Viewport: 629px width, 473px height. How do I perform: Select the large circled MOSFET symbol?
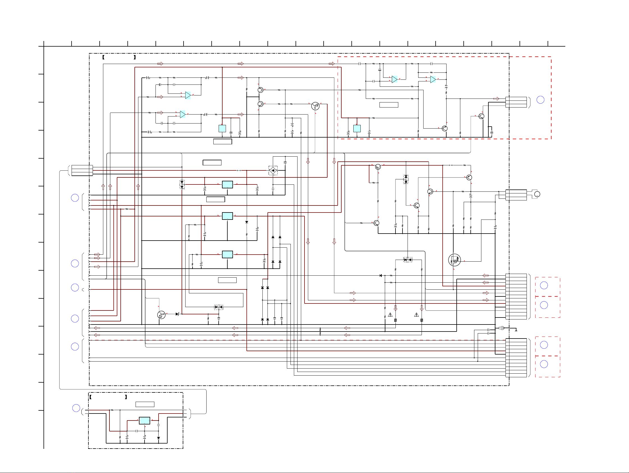454,260
